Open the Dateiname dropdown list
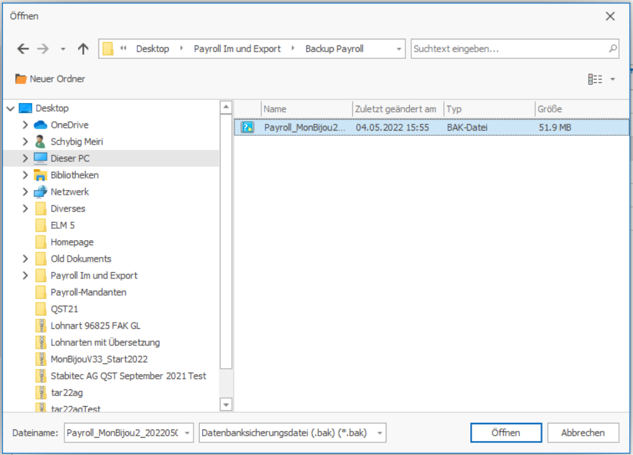Viewport: 633px width, 455px height. (x=187, y=433)
